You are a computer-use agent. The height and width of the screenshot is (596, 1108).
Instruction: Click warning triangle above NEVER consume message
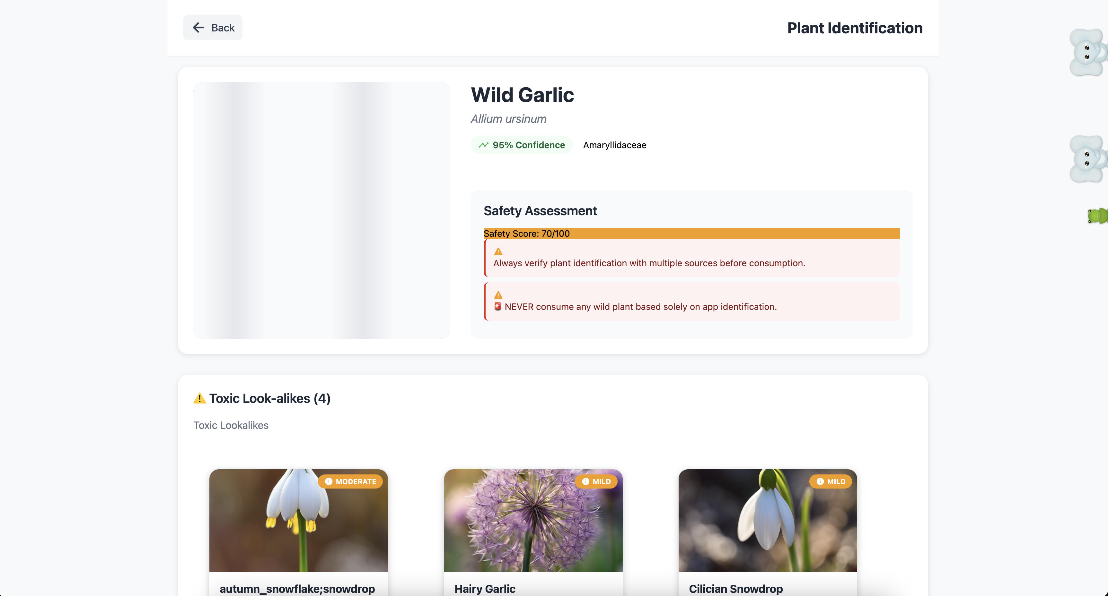click(498, 295)
